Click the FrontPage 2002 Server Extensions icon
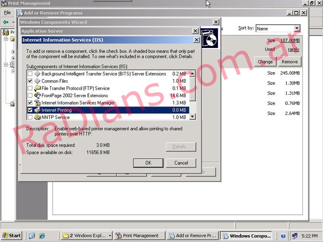 coord(37,95)
